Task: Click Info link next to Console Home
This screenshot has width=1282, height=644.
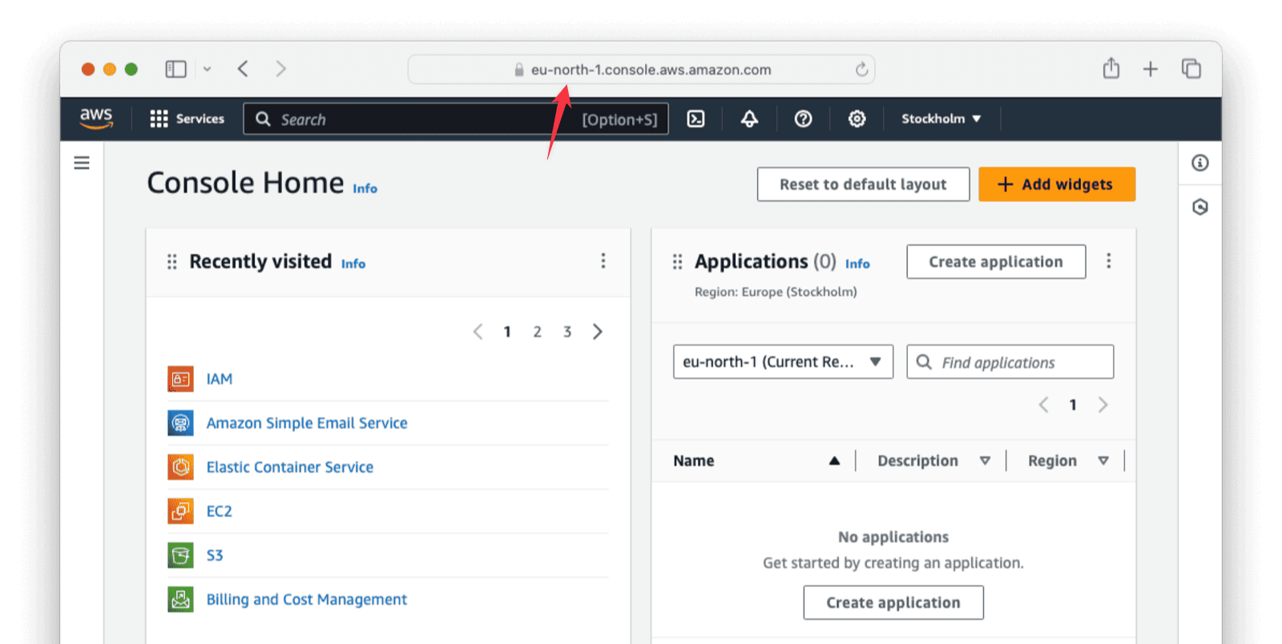Action: pyautogui.click(x=365, y=188)
